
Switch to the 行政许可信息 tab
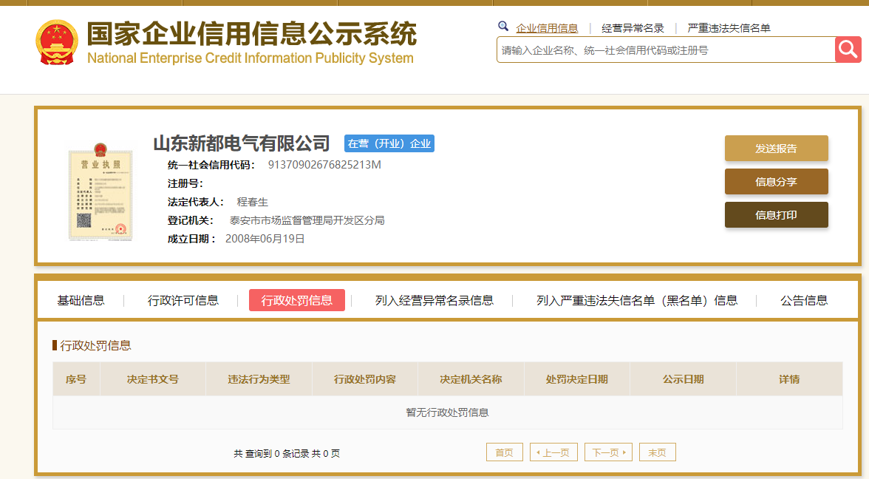[x=183, y=300]
